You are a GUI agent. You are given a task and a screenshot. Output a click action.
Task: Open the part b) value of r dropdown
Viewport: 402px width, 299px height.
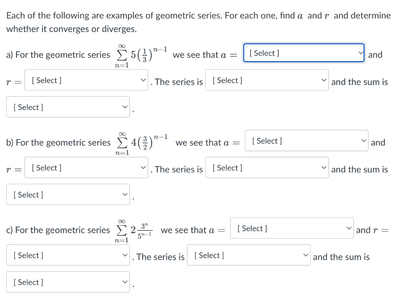point(86,168)
